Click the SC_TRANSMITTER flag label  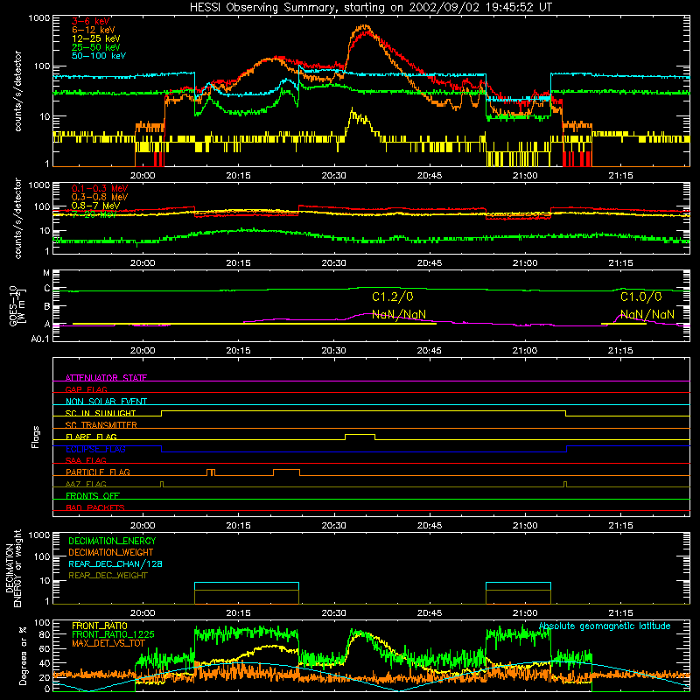pyautogui.click(x=101, y=425)
